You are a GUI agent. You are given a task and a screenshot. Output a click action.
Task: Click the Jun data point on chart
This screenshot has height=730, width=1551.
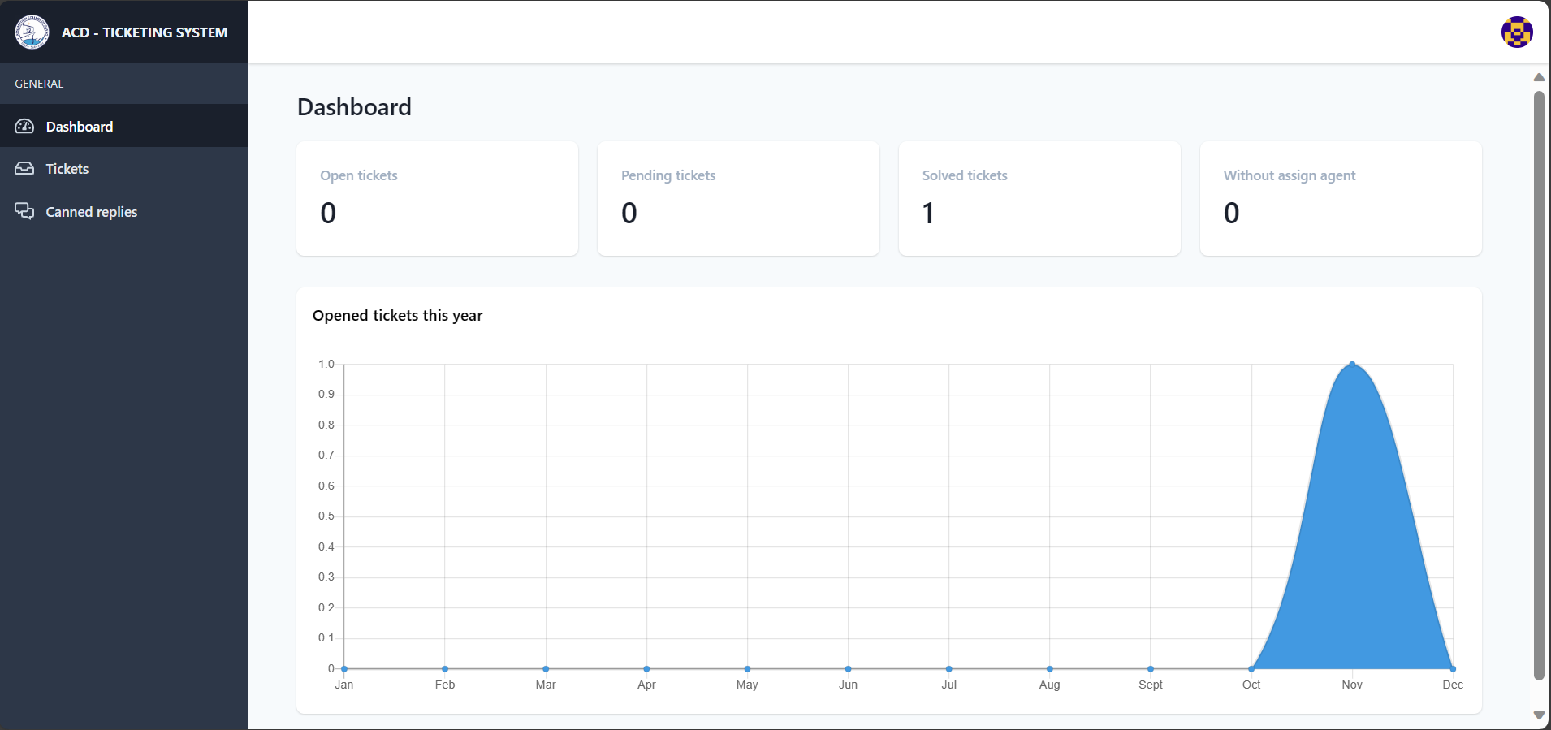click(848, 668)
